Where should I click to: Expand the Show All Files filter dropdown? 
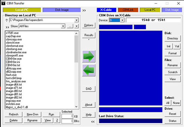63,26
